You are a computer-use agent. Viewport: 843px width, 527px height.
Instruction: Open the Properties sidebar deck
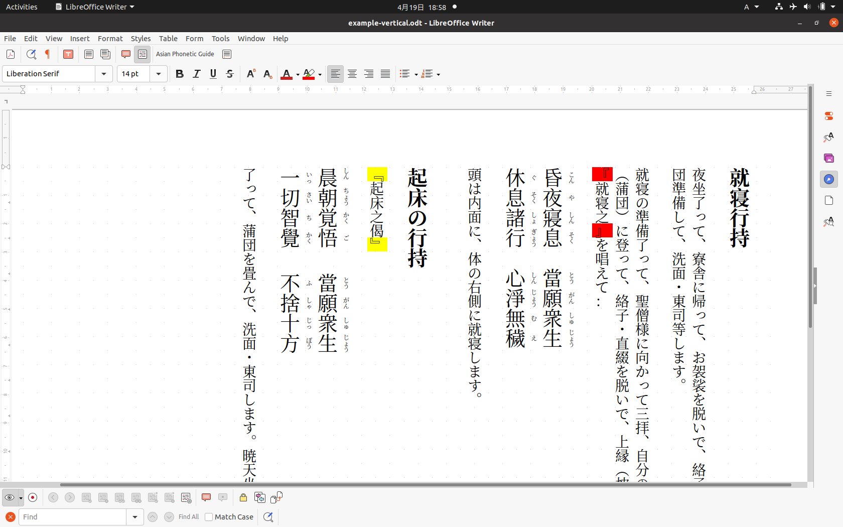[829, 116]
